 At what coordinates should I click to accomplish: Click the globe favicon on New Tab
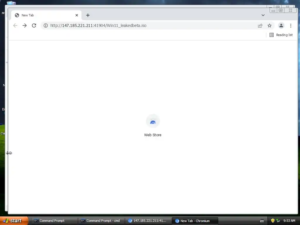17,15
